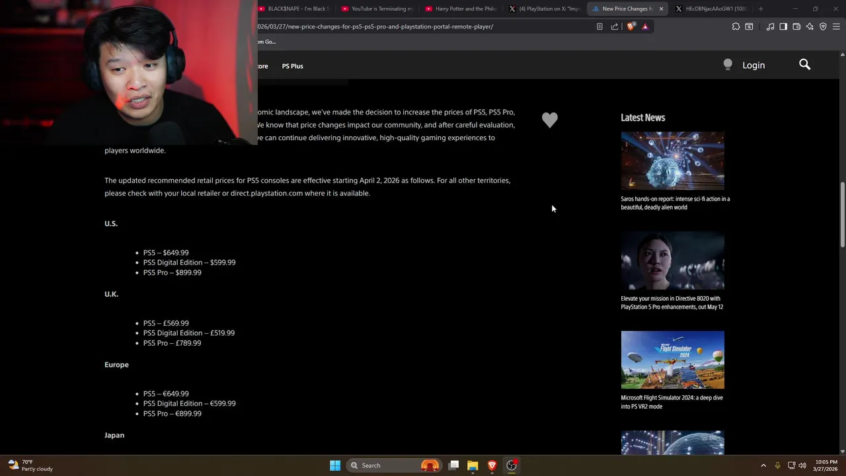Screen dimensions: 846x476
Task: Click the taskbar microphone icon
Action: click(x=777, y=465)
